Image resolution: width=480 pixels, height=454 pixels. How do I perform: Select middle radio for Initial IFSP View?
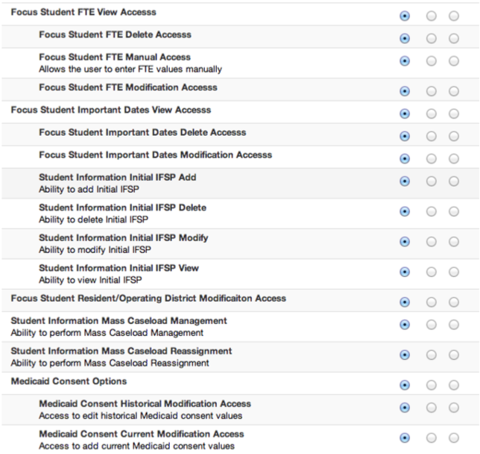click(x=432, y=272)
